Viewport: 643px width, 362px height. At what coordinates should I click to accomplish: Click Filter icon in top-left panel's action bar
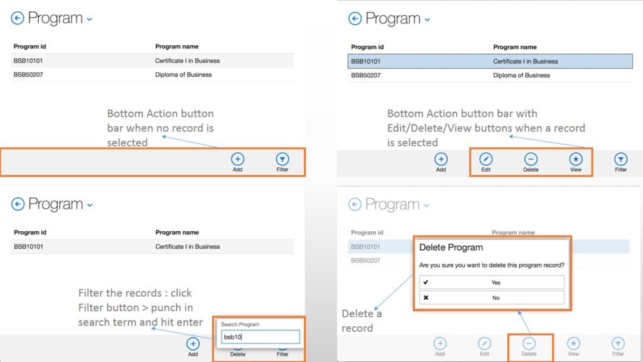point(283,160)
